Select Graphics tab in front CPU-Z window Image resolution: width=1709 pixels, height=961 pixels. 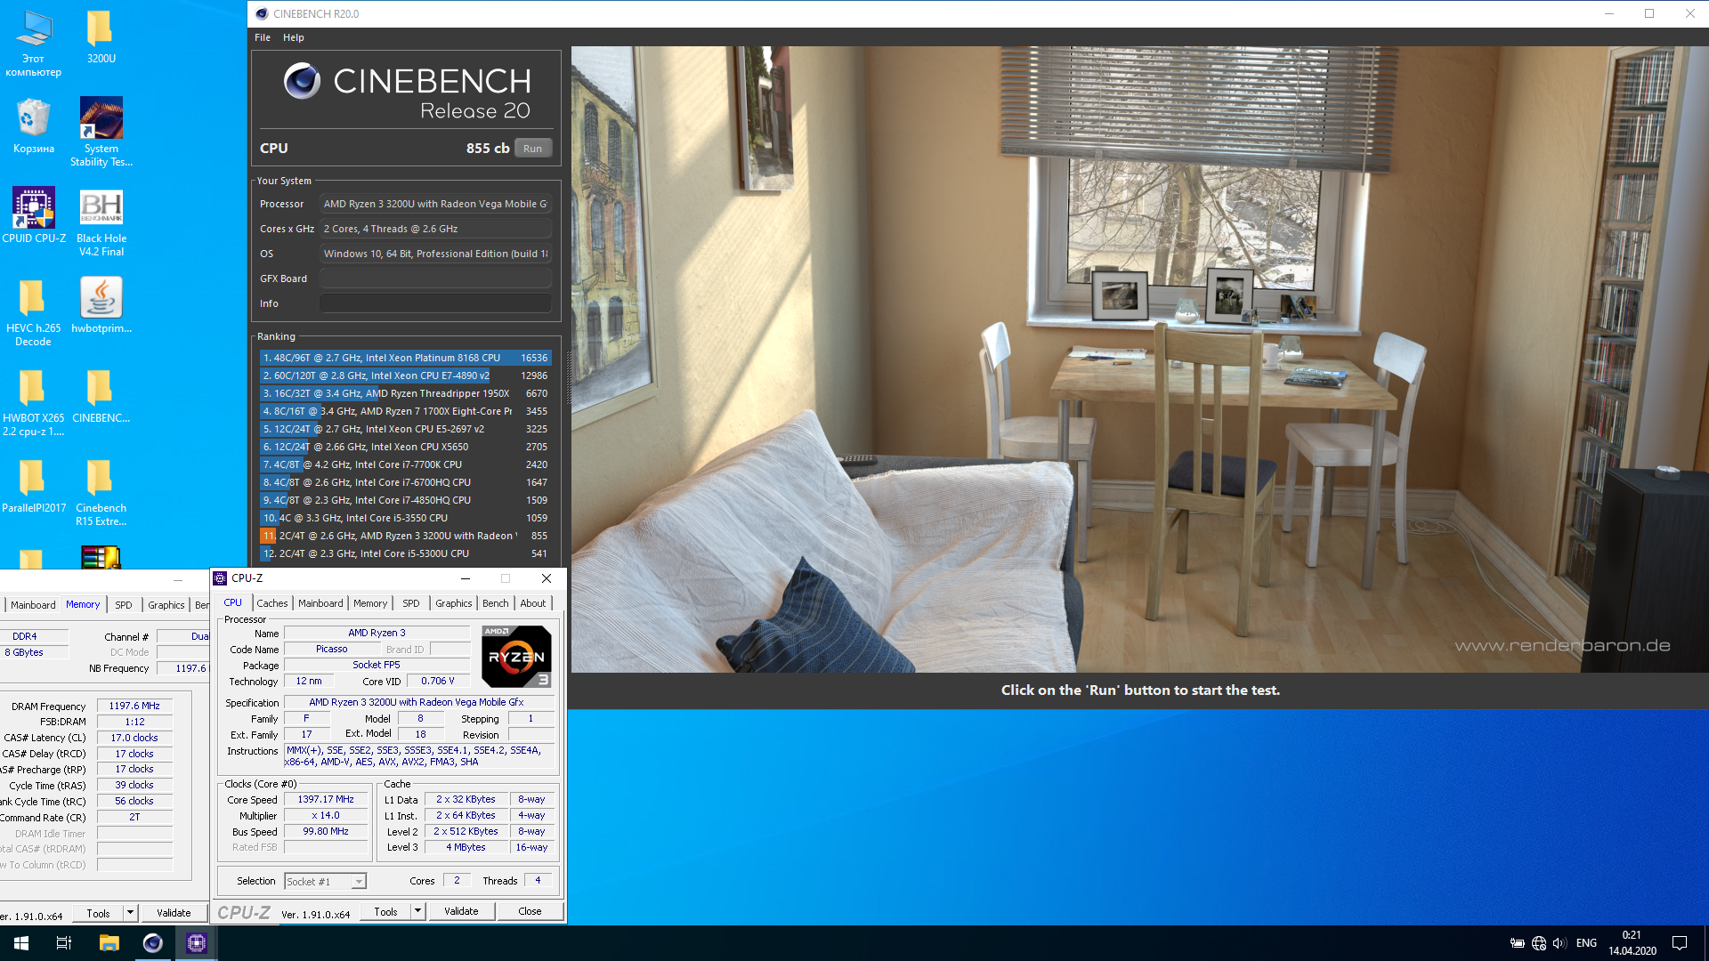pyautogui.click(x=454, y=603)
